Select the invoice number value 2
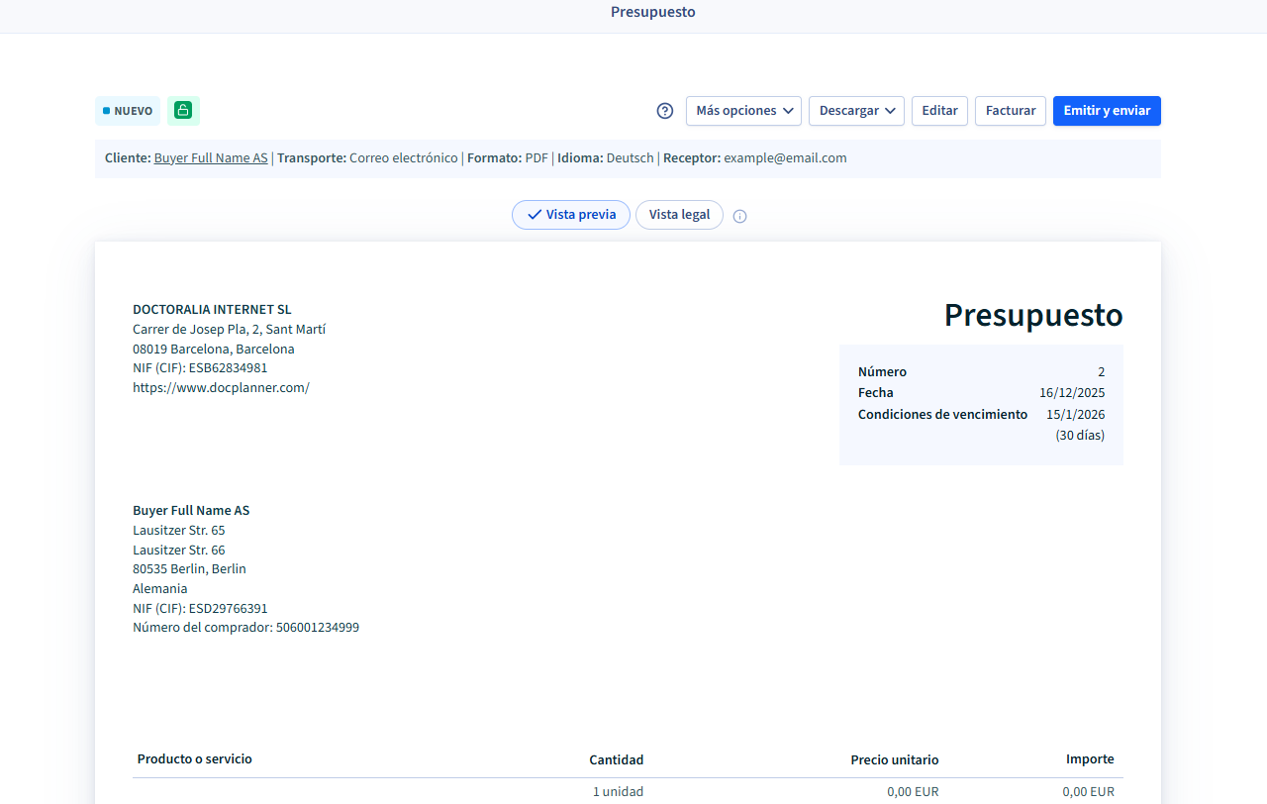The image size is (1267, 804). tap(1100, 371)
